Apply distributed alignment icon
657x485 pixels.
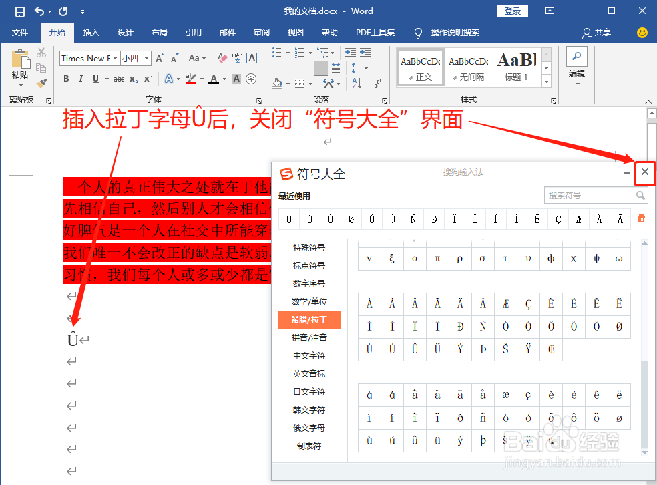tap(336, 68)
